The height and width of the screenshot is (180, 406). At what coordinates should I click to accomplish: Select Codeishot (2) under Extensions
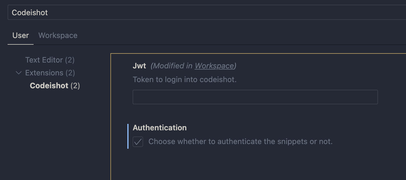pyautogui.click(x=55, y=86)
